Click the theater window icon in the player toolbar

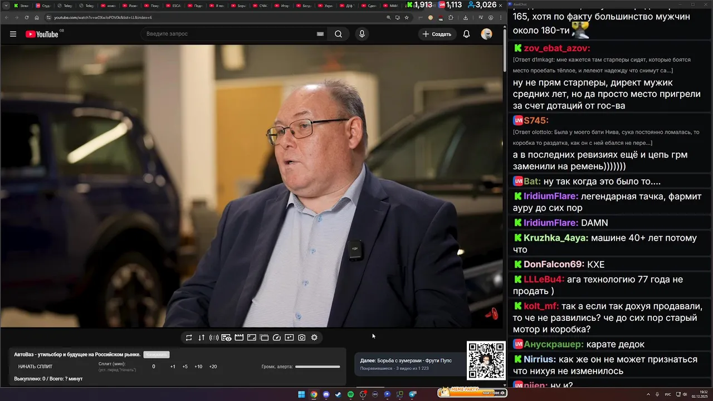coord(264,338)
